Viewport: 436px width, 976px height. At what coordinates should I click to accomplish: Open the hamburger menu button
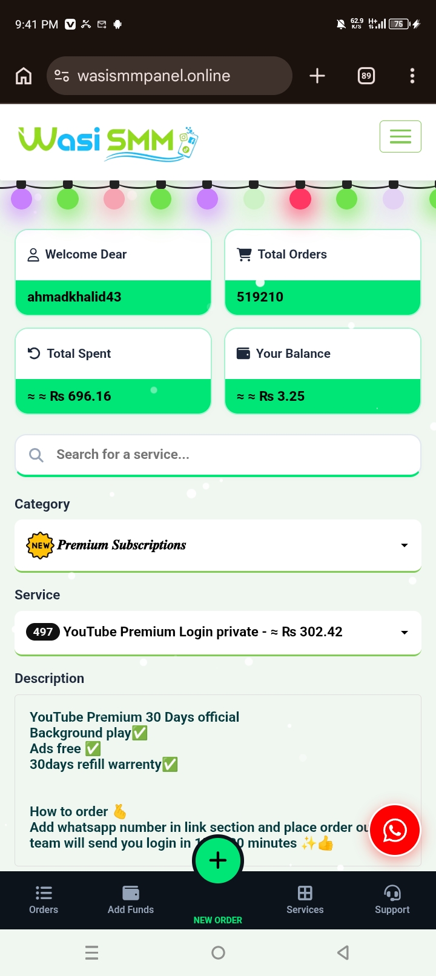tap(400, 136)
